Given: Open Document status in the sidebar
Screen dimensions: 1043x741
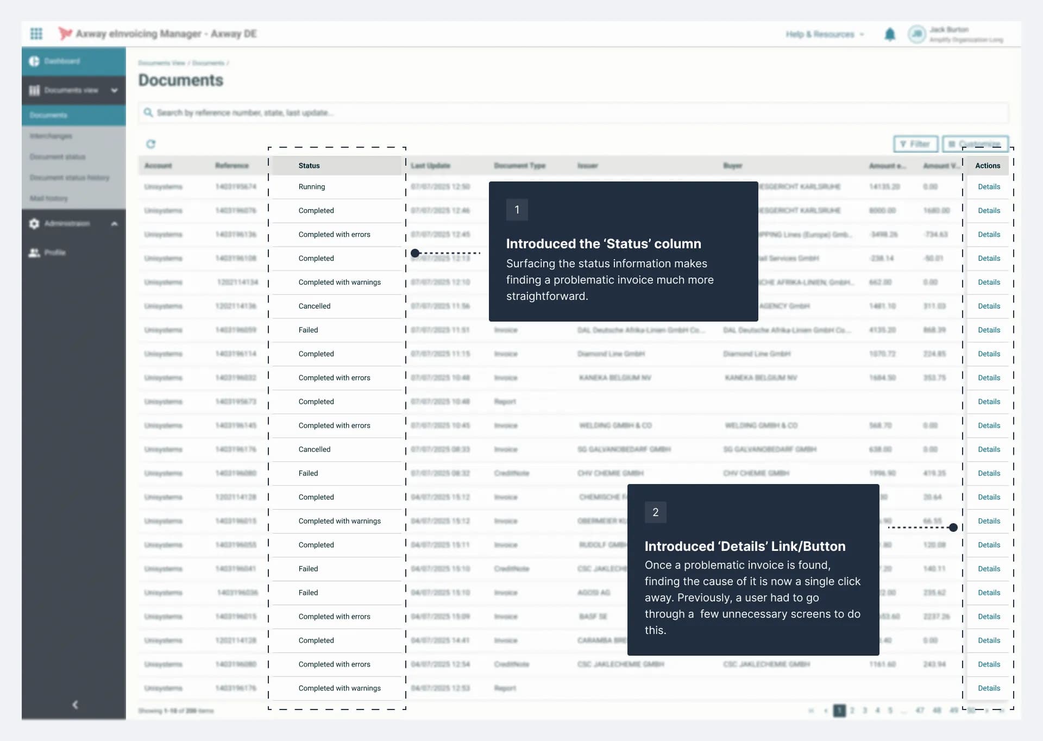Looking at the screenshot, I should tap(74, 156).
